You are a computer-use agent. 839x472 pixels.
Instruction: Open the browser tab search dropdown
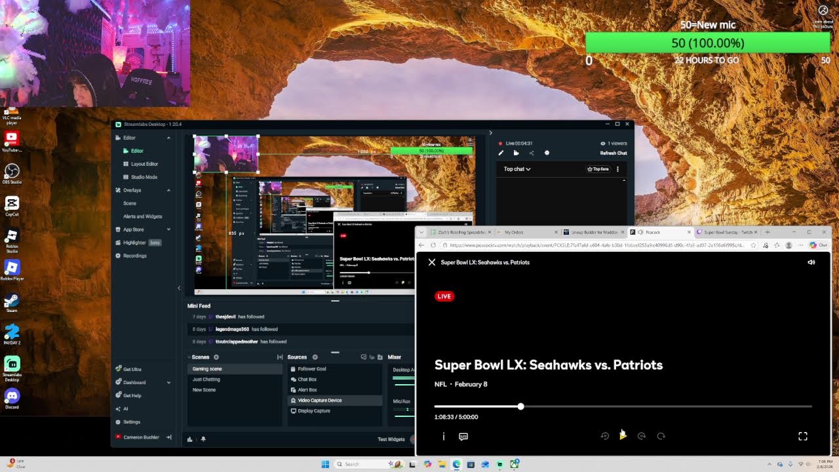click(422, 232)
